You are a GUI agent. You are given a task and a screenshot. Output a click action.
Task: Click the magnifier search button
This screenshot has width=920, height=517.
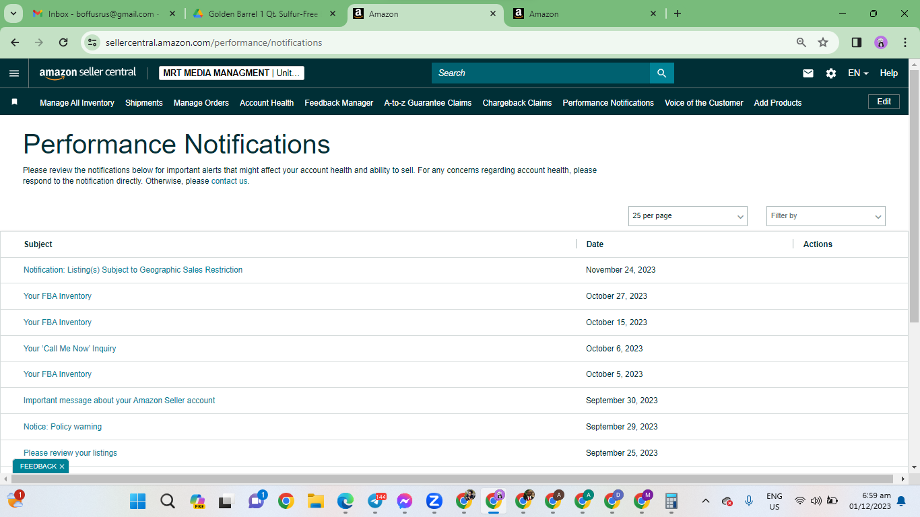click(x=661, y=73)
